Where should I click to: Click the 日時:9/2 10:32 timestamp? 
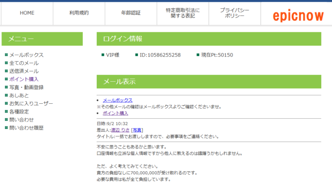112,123
